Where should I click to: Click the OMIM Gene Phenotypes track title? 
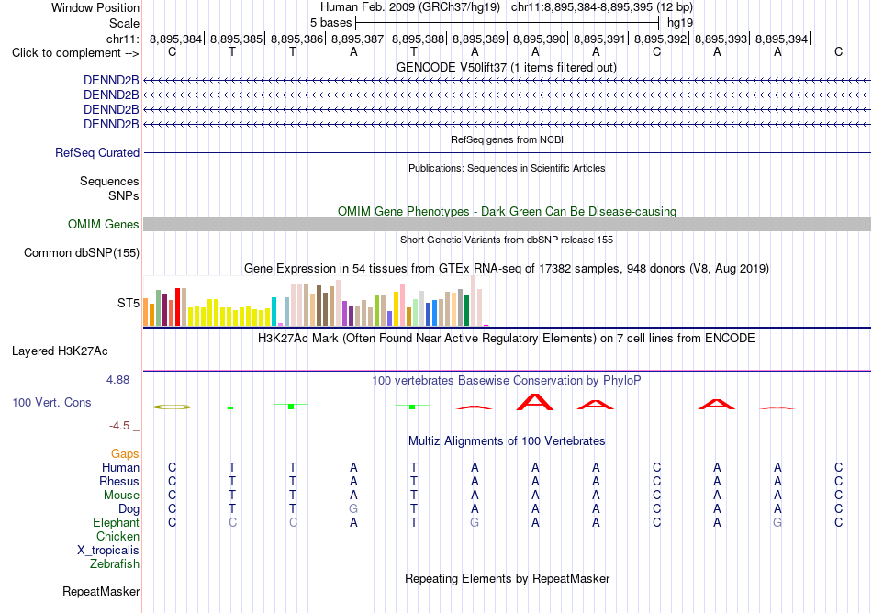click(x=507, y=211)
